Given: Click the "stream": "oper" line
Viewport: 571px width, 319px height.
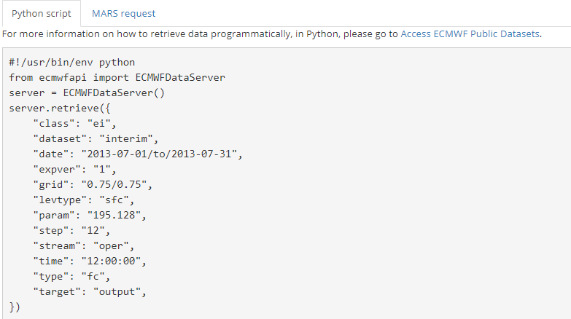Looking at the screenshot, I should tap(84, 245).
